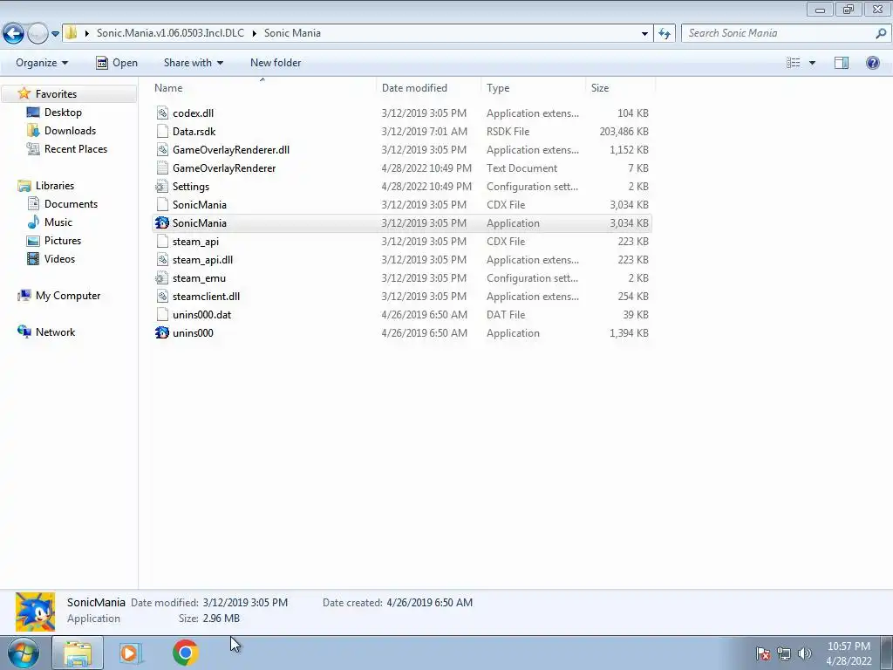The image size is (893, 670).
Task: Launch Google Chrome from taskbar
Action: pyautogui.click(x=185, y=653)
